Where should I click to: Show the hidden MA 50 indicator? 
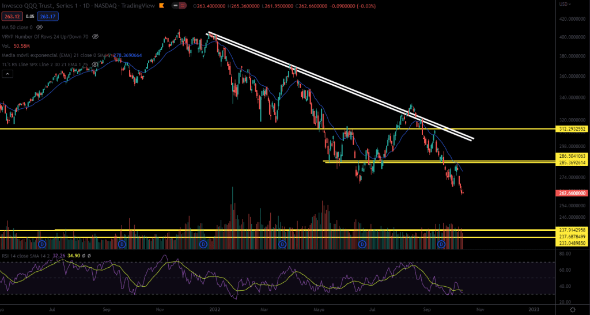[40, 28]
